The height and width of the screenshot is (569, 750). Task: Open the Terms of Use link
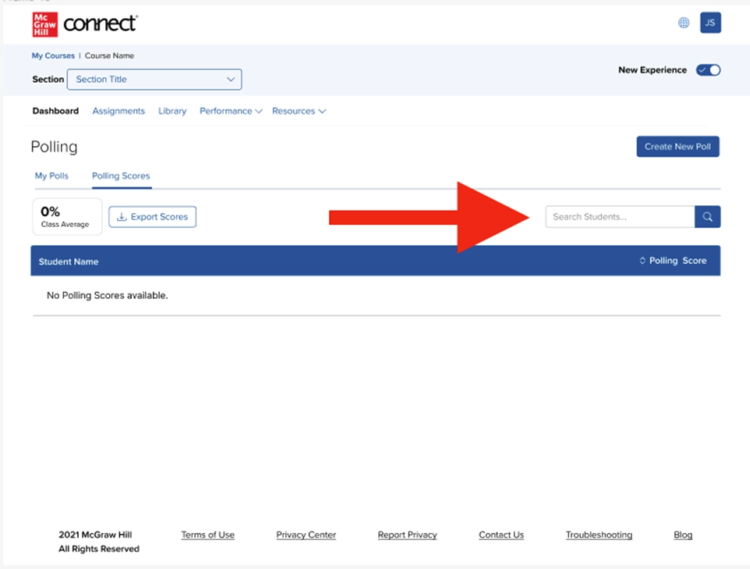tap(207, 535)
